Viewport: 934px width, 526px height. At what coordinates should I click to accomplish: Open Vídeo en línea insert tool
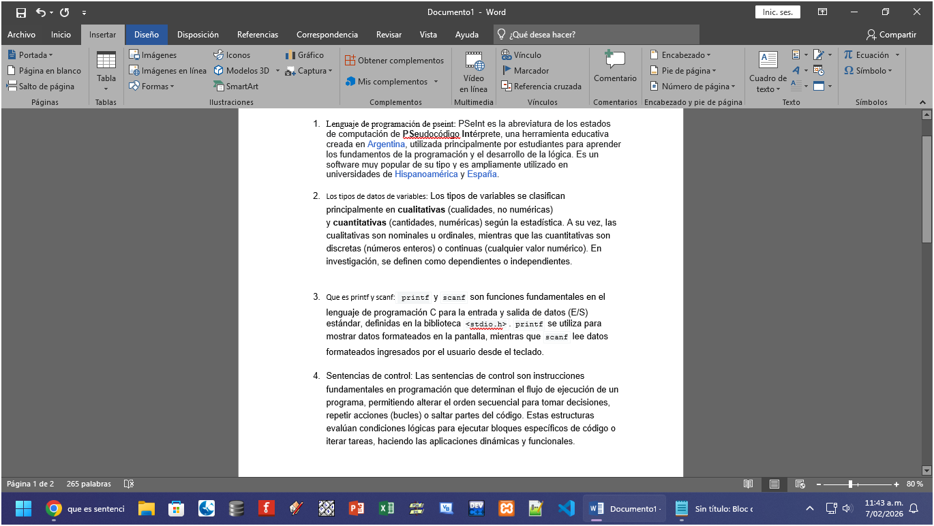pos(473,72)
